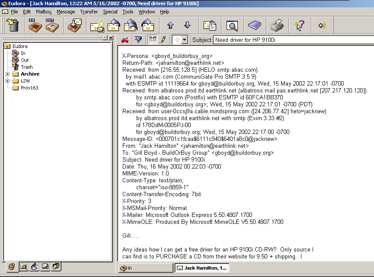Close the mailboxes panel with X
The height and width of the screenshot is (277, 374).
[111, 38]
